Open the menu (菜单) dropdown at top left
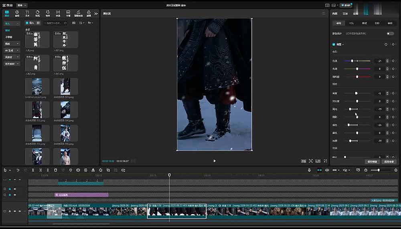401x229 pixels. [x=22, y=5]
